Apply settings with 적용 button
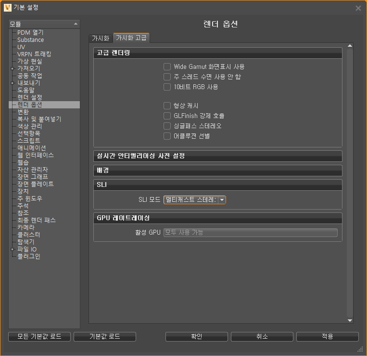 coord(327,337)
